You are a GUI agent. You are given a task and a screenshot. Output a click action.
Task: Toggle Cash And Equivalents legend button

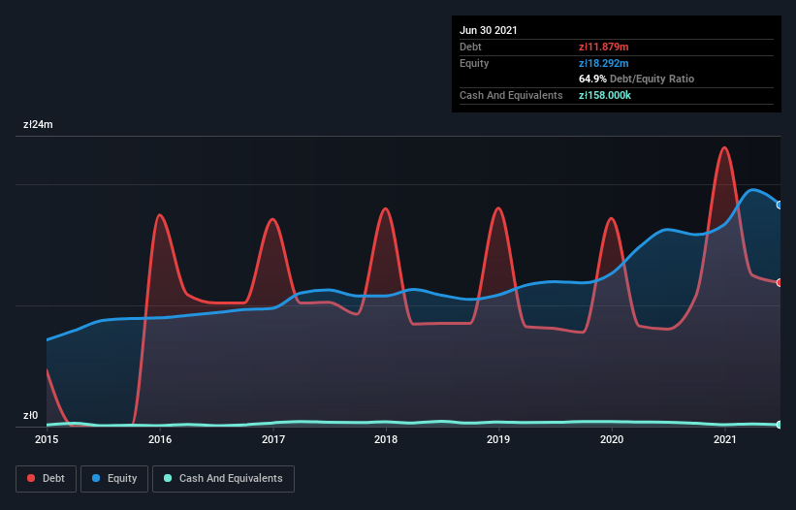[223, 479]
